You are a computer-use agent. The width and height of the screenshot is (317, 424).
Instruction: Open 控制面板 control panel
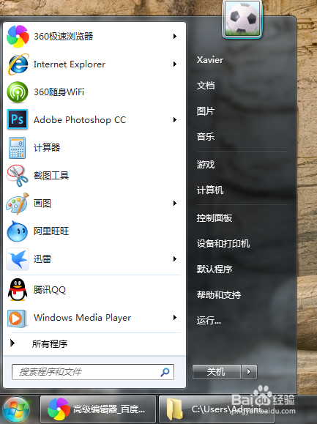point(215,218)
